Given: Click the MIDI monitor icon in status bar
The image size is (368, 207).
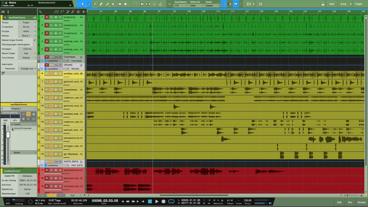Looking at the screenshot, I should point(8,201).
